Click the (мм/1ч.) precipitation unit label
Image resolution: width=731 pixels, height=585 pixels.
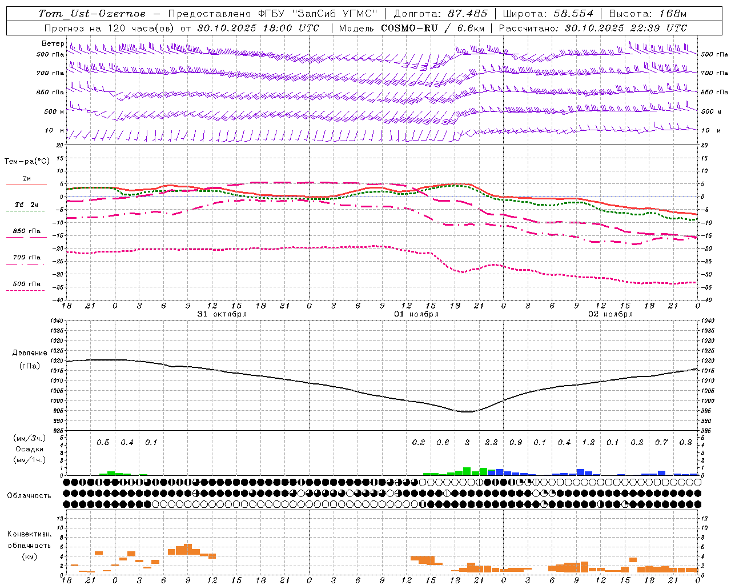(30, 460)
